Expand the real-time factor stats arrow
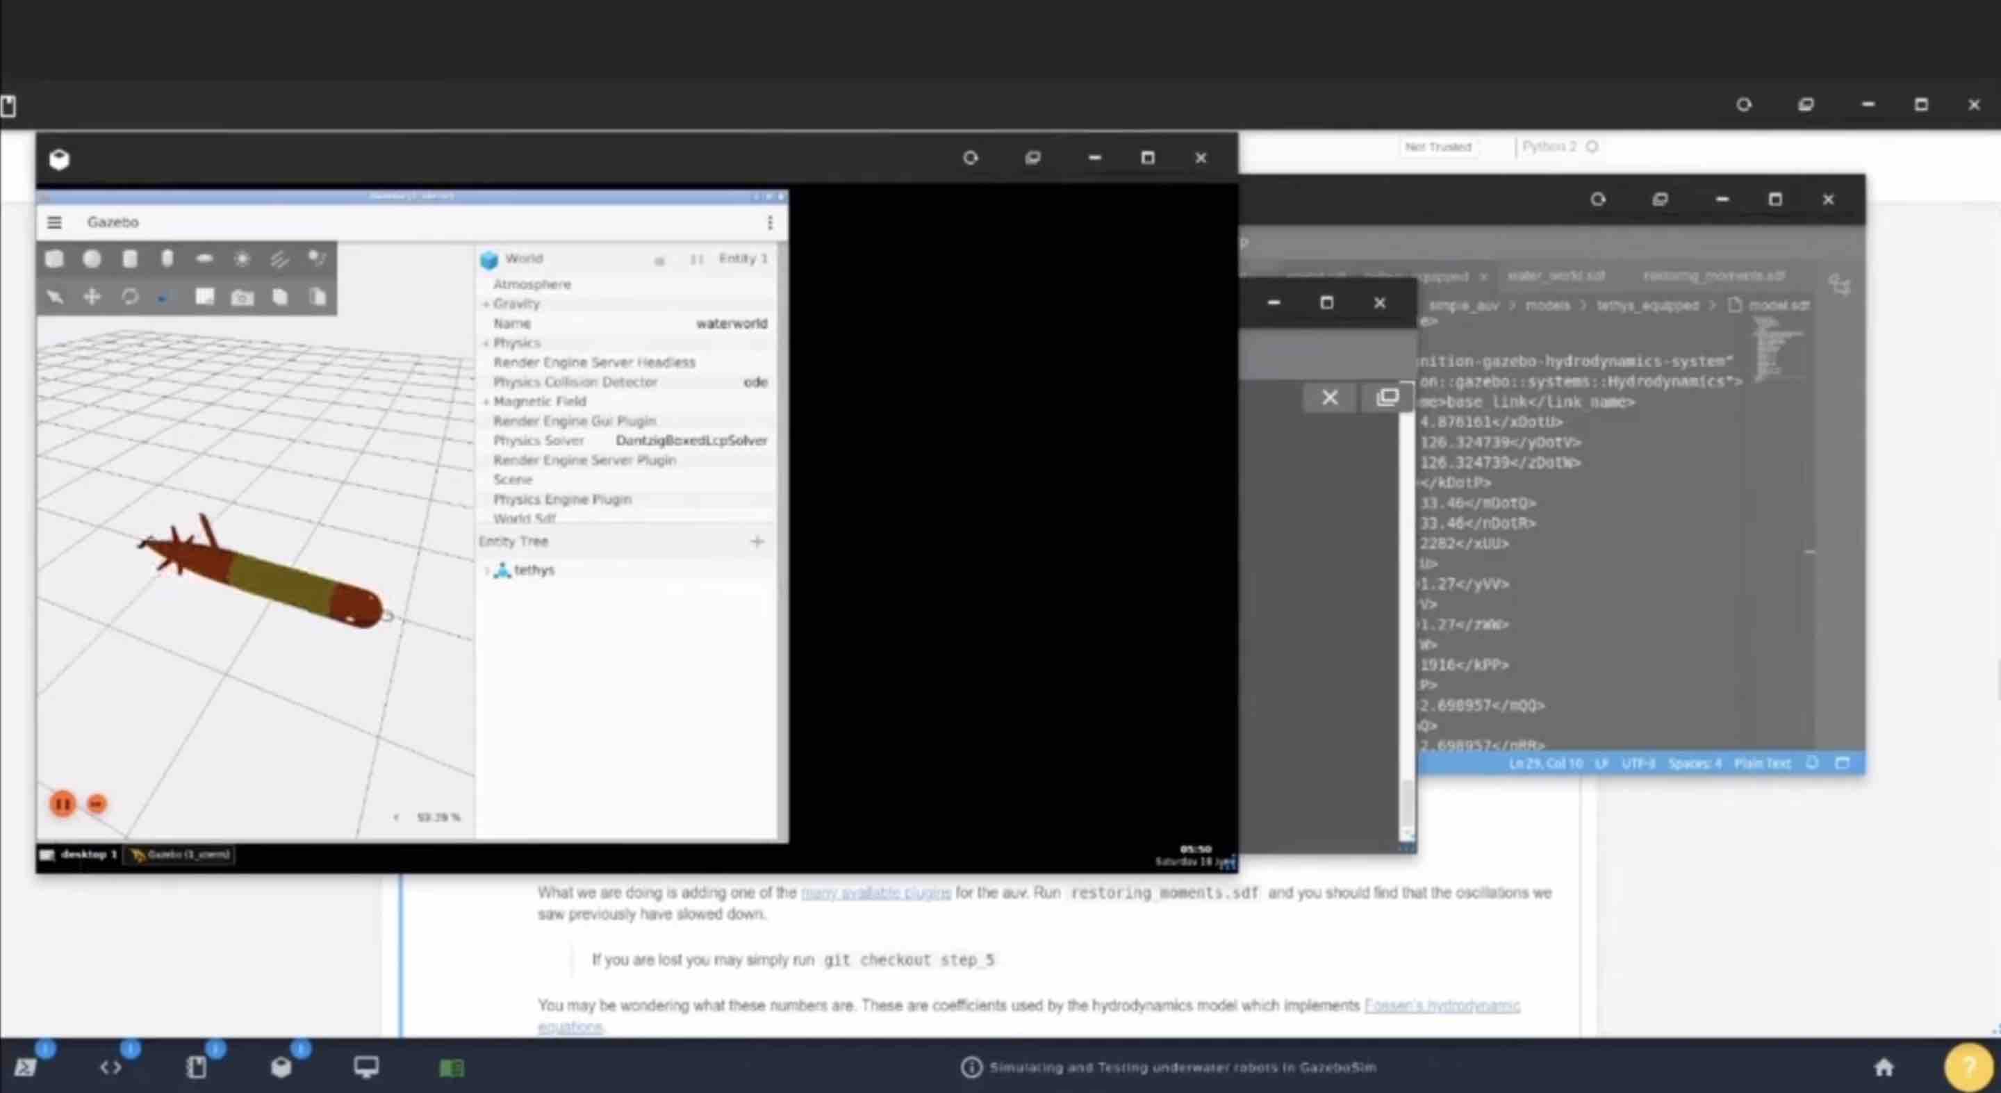The image size is (2001, 1093). point(396,817)
